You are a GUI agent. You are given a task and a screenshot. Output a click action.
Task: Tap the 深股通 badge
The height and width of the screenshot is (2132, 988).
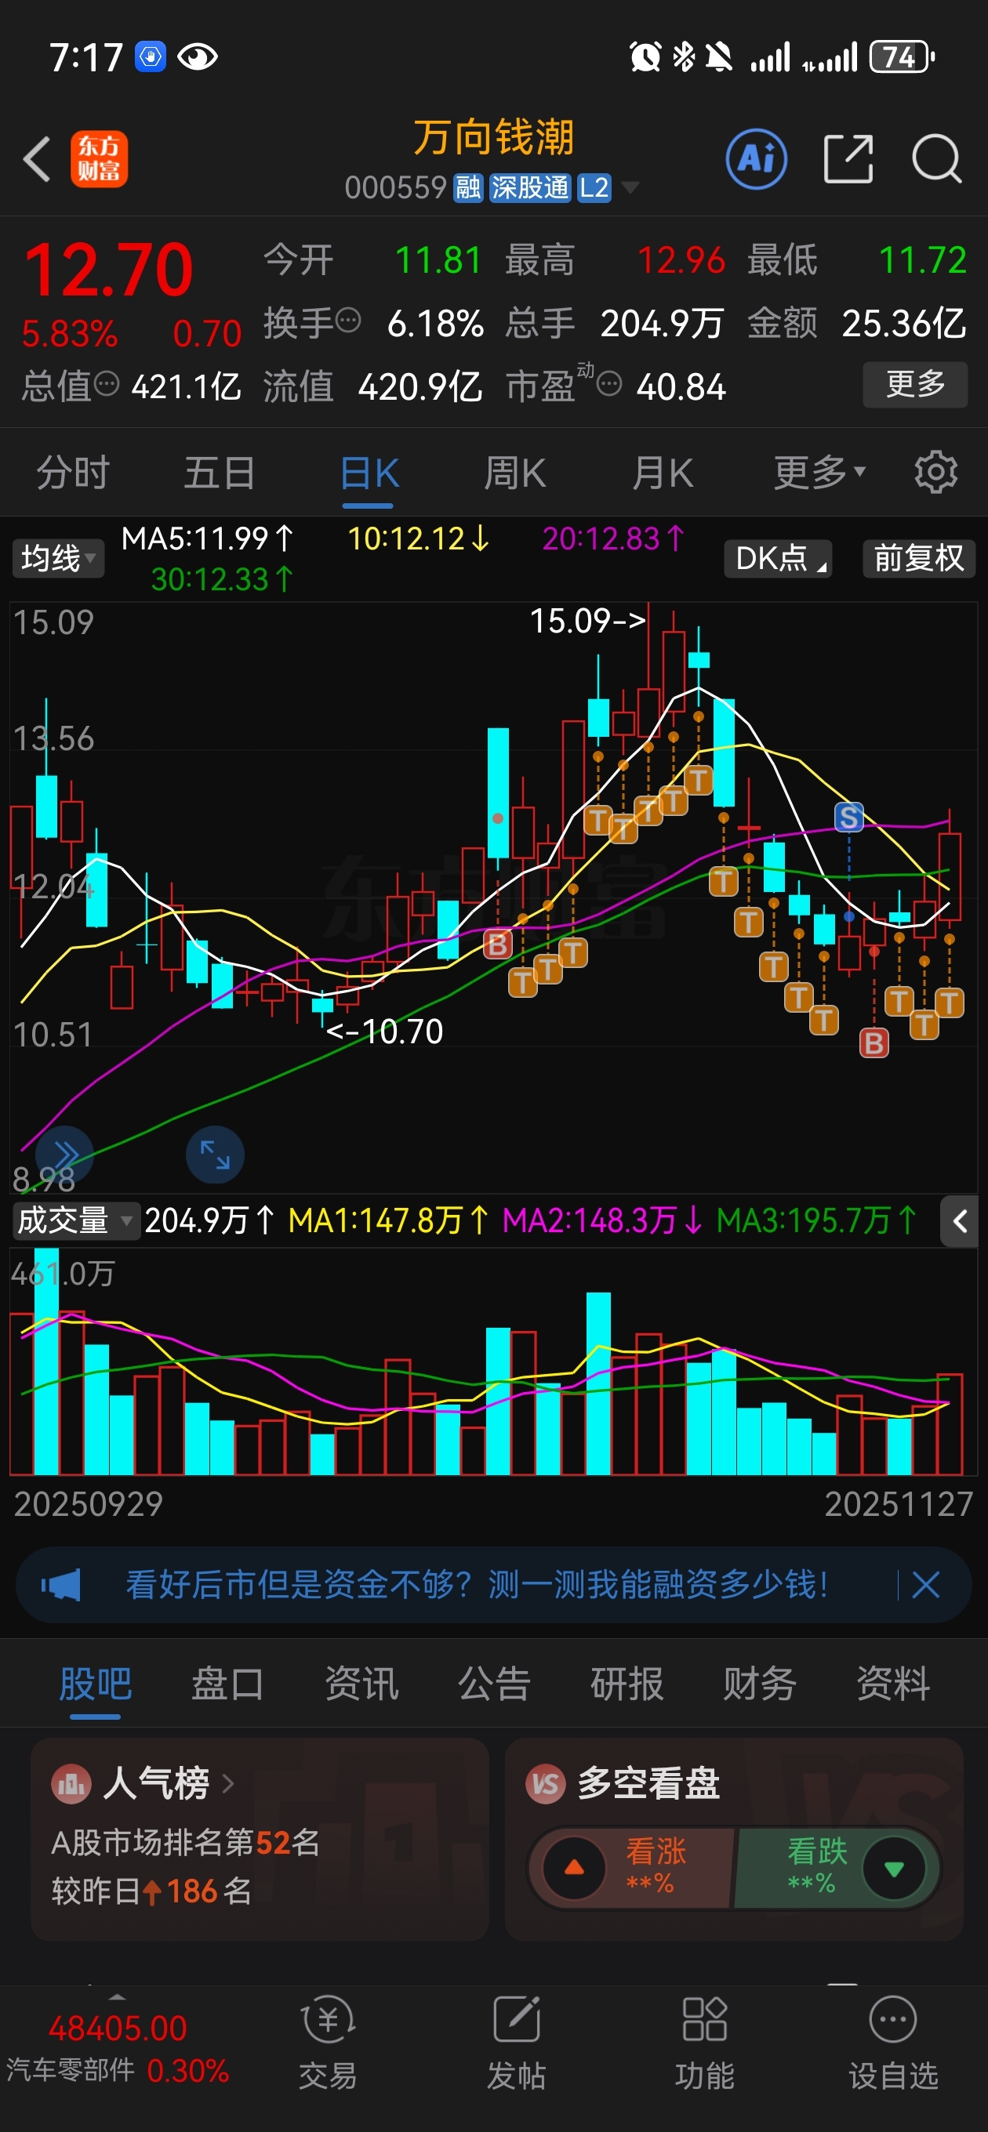(530, 188)
